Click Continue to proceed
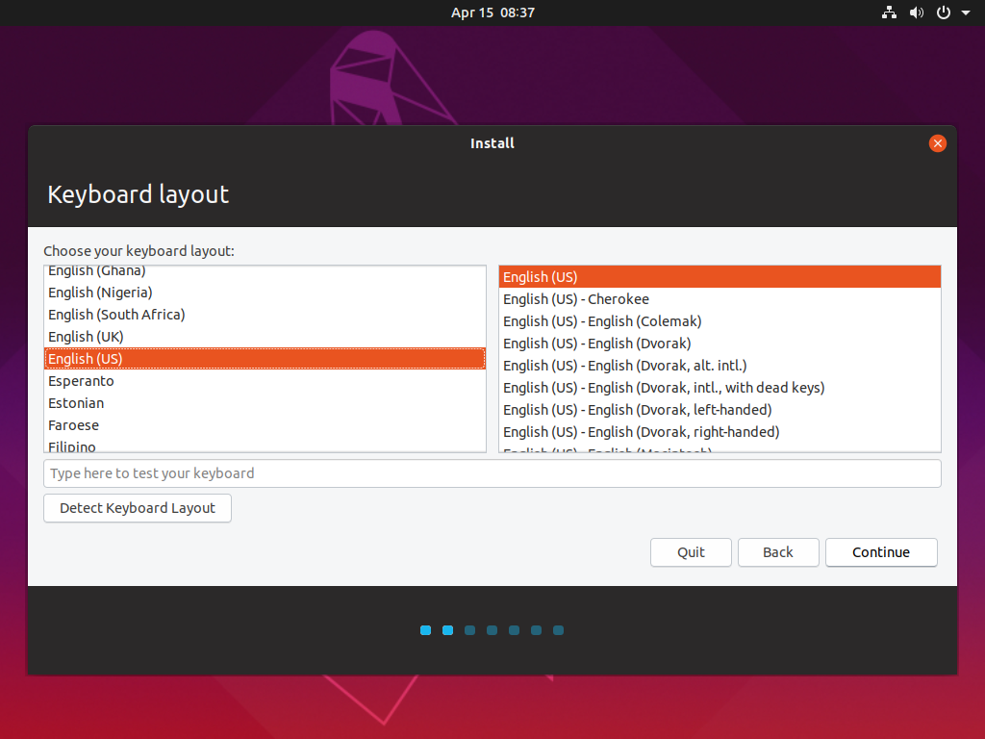Screen dimensions: 985x739 [x=881, y=552]
